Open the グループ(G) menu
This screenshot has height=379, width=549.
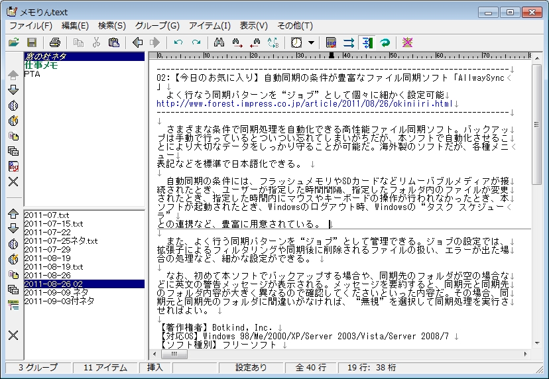pyautogui.click(x=157, y=26)
